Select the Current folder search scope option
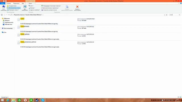Screen dimensions: 182x102 tap(12, 6)
